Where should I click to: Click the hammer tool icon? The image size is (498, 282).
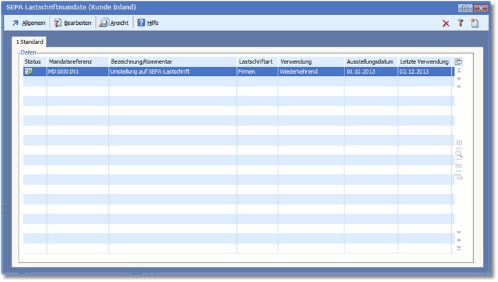(x=460, y=23)
